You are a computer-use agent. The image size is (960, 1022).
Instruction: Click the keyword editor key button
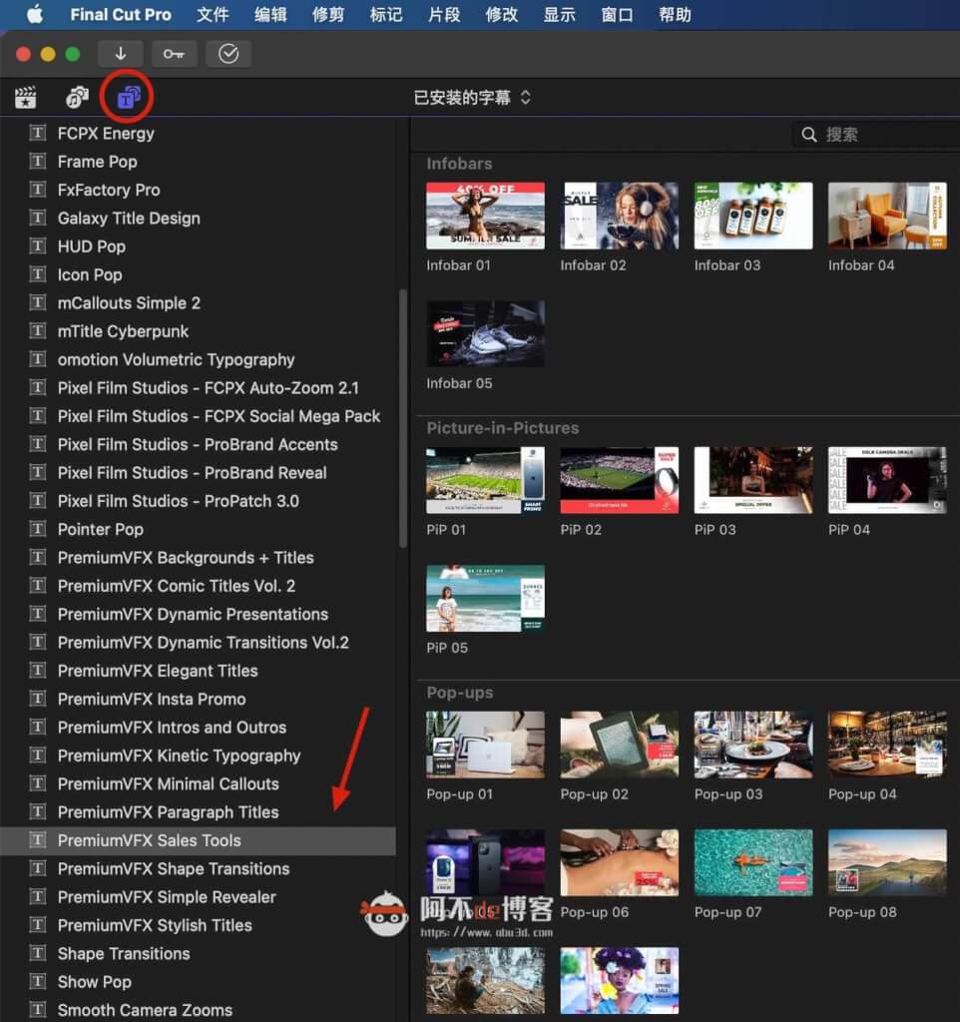(x=174, y=54)
